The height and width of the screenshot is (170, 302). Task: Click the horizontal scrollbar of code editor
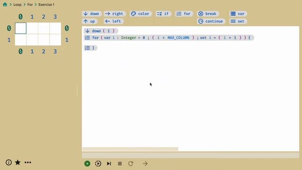130,149
